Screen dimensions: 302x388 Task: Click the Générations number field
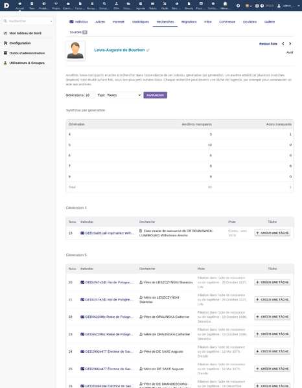tap(89, 95)
